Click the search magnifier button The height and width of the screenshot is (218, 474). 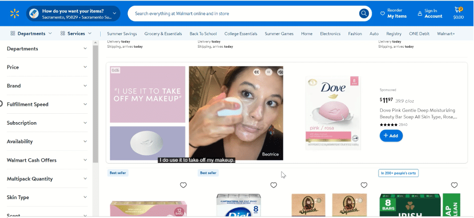(x=364, y=13)
